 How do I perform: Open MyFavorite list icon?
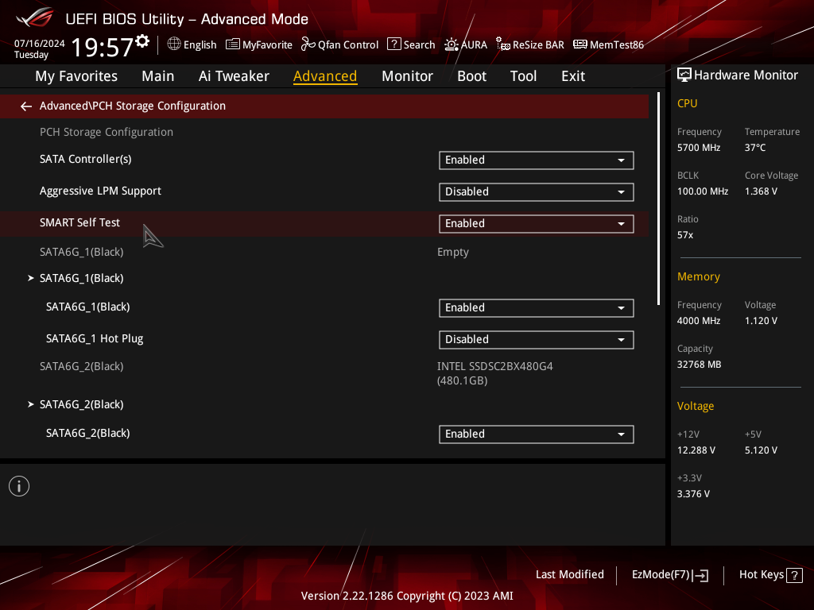pyautogui.click(x=233, y=44)
